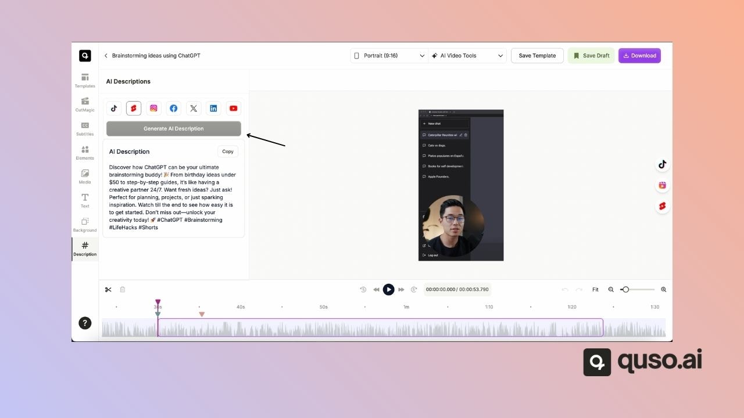This screenshot has height=418, width=744.
Task: Click the scissors split tool
Action: [x=108, y=289]
